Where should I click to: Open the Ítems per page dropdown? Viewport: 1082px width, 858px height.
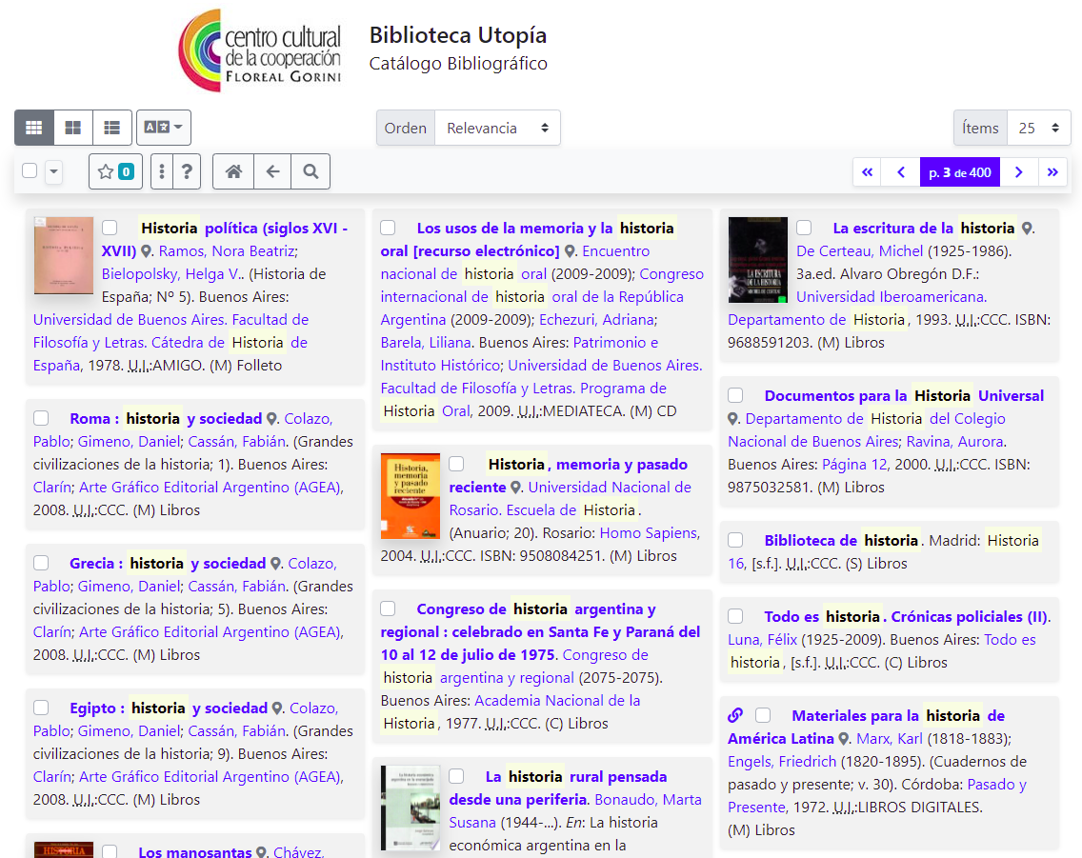[x=1038, y=128]
